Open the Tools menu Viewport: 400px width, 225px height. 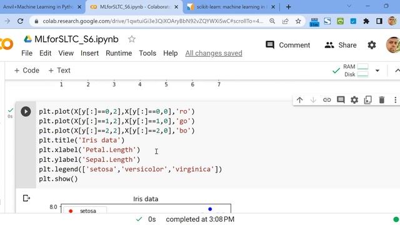click(x=147, y=53)
